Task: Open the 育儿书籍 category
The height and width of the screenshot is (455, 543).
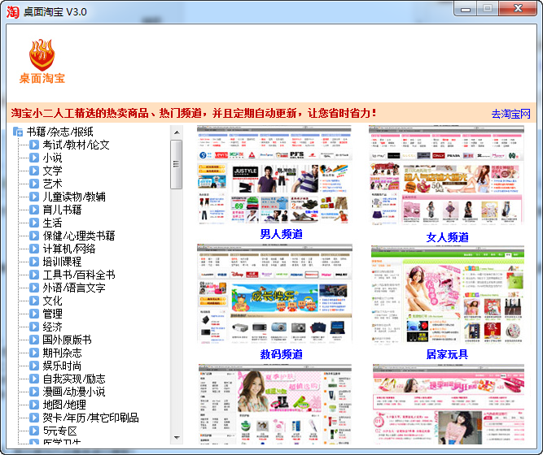Action: [x=62, y=210]
